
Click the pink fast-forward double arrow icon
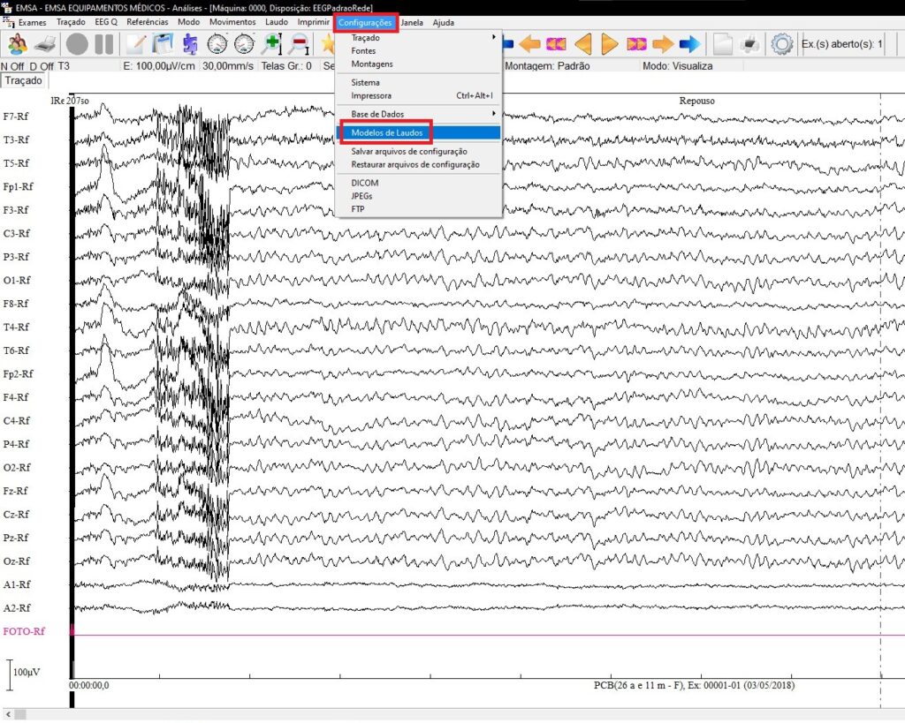[636, 44]
